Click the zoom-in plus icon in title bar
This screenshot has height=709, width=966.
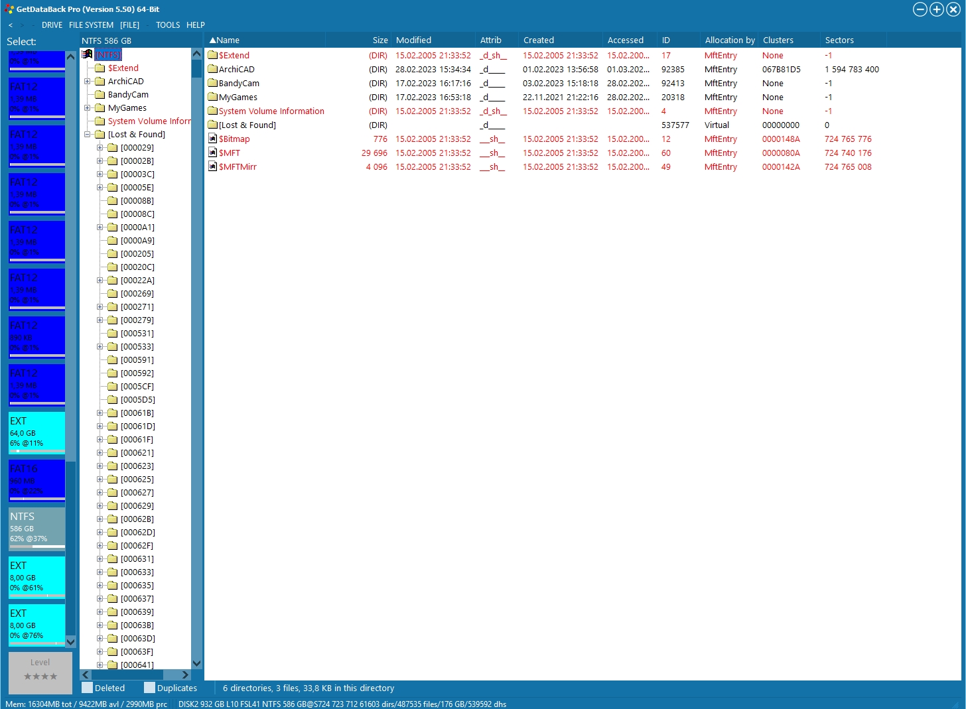(x=936, y=9)
